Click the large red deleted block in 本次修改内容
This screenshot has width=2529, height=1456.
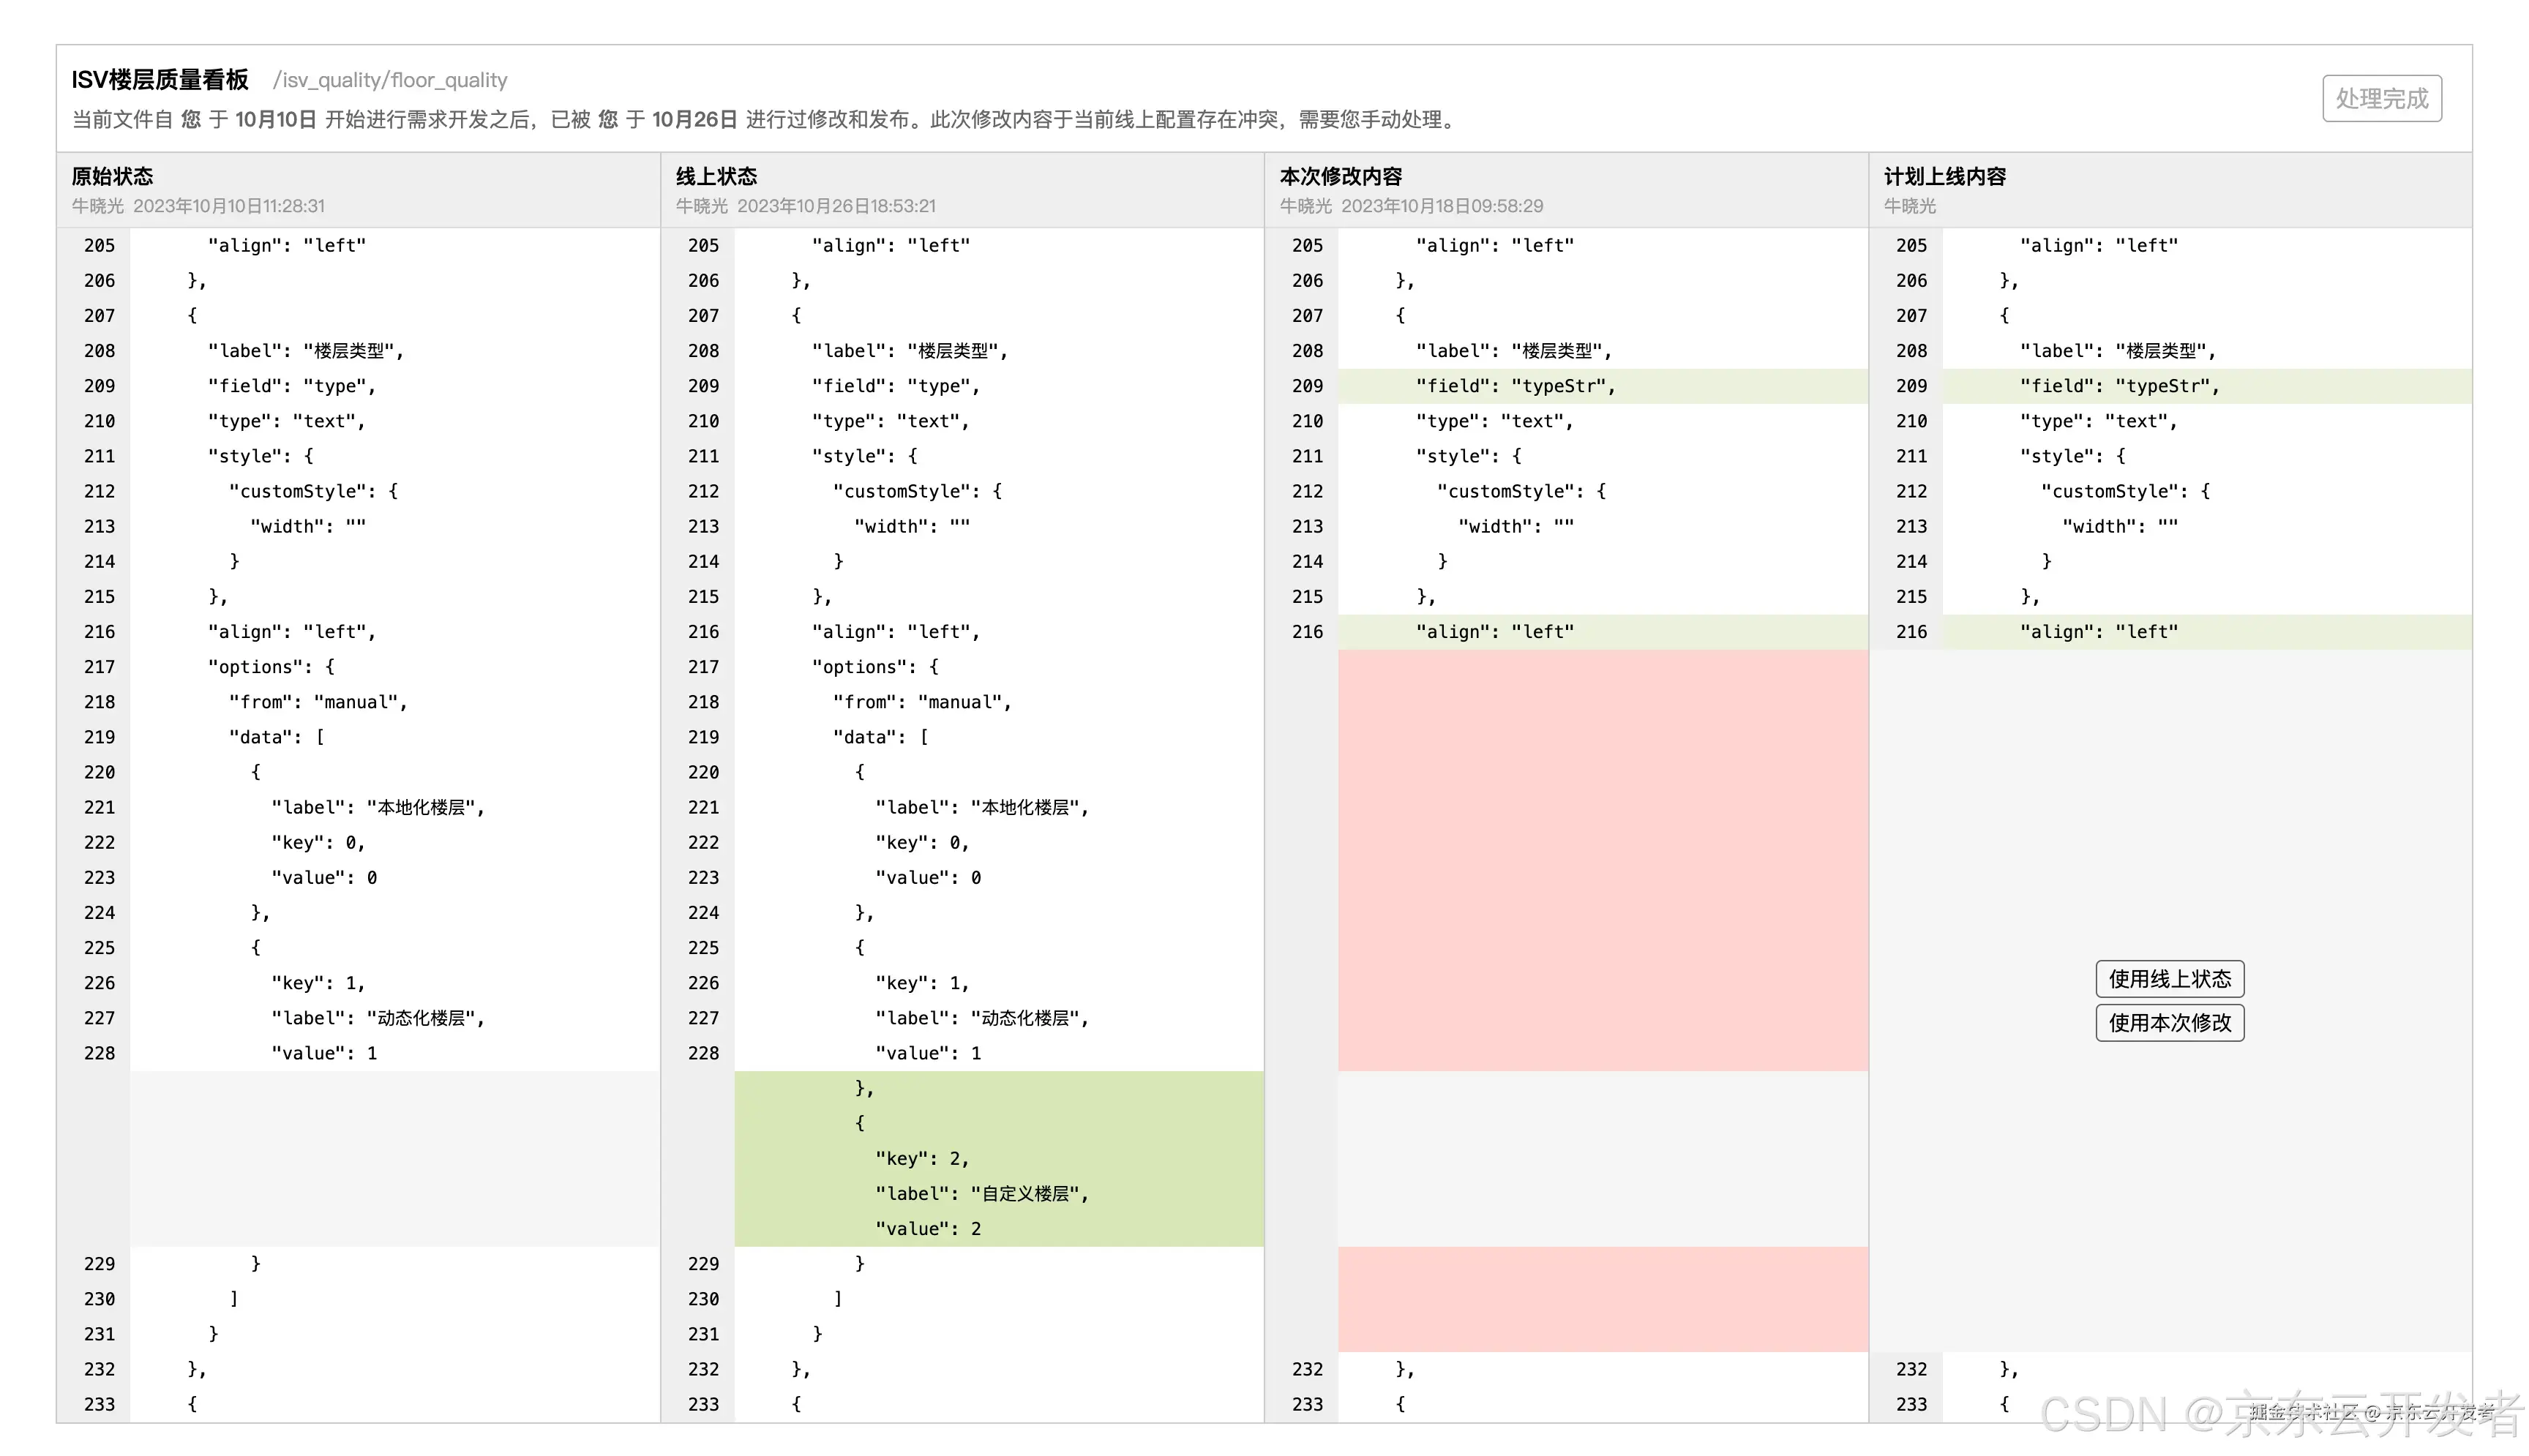pyautogui.click(x=1602, y=860)
